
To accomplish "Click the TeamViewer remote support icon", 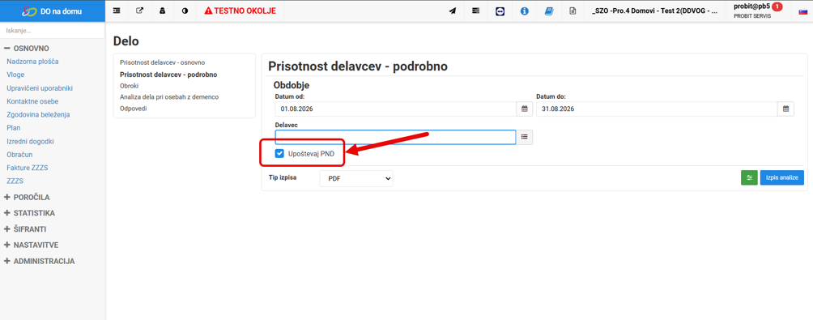I will click(x=500, y=11).
